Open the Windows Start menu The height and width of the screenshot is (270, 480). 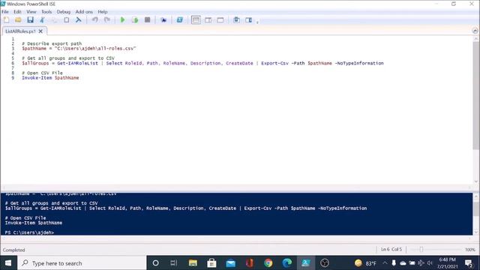pos(8,263)
